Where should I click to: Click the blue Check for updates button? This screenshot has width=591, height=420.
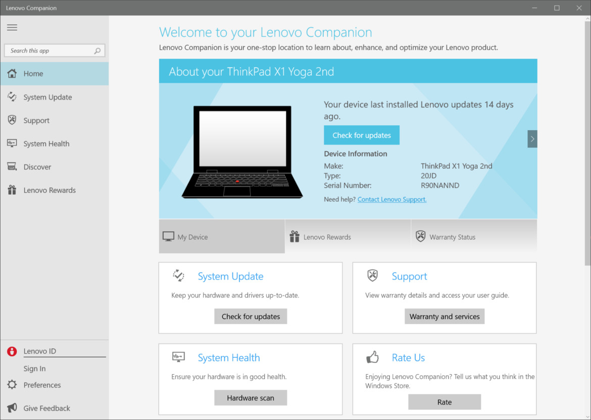[x=362, y=135]
